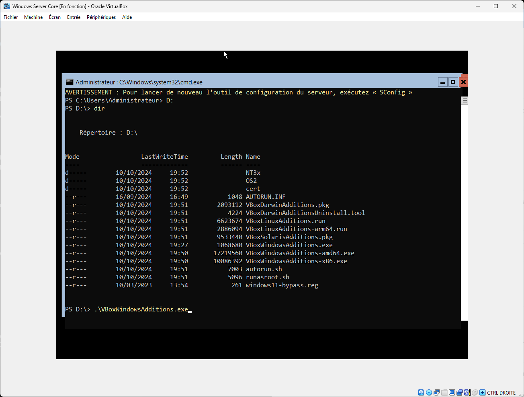Open the Machine menu
The width and height of the screenshot is (524, 397).
coord(33,17)
